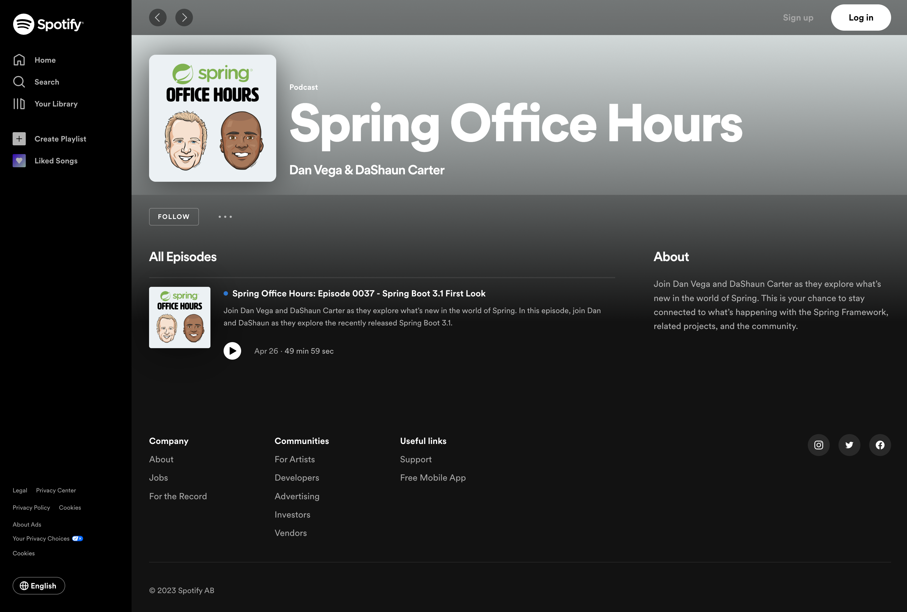Screen dimensions: 907x612
Task: Open the For Artists community link
Action: [295, 459]
